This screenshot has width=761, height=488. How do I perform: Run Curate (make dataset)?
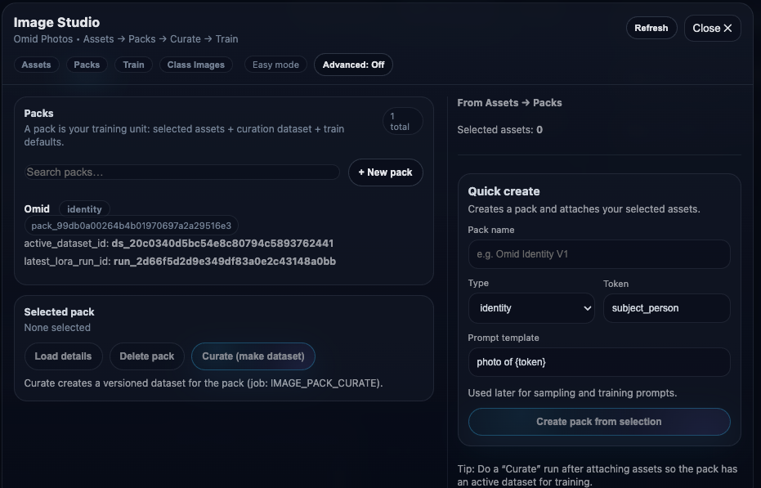point(253,356)
